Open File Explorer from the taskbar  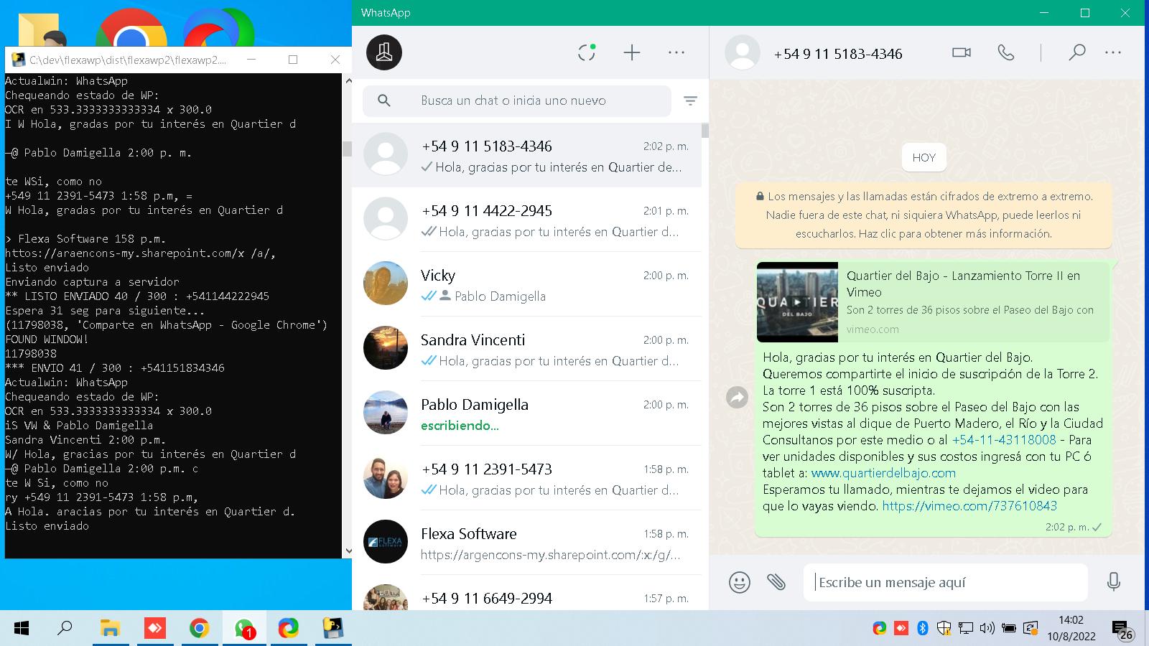point(110,629)
